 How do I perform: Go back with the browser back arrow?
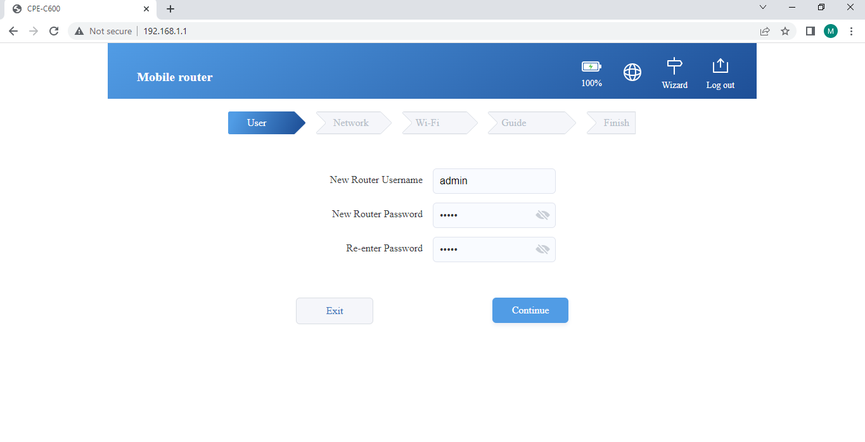pos(13,31)
